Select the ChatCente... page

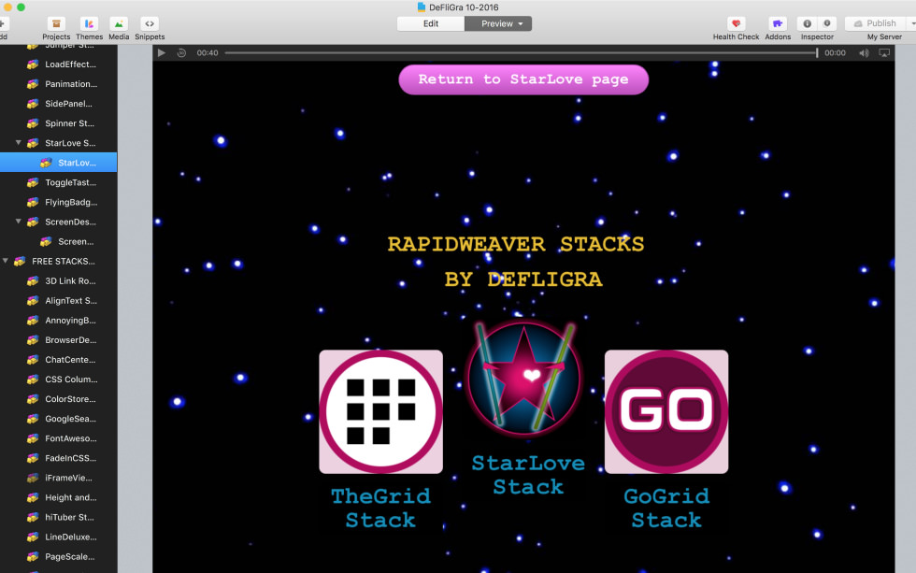click(58, 360)
